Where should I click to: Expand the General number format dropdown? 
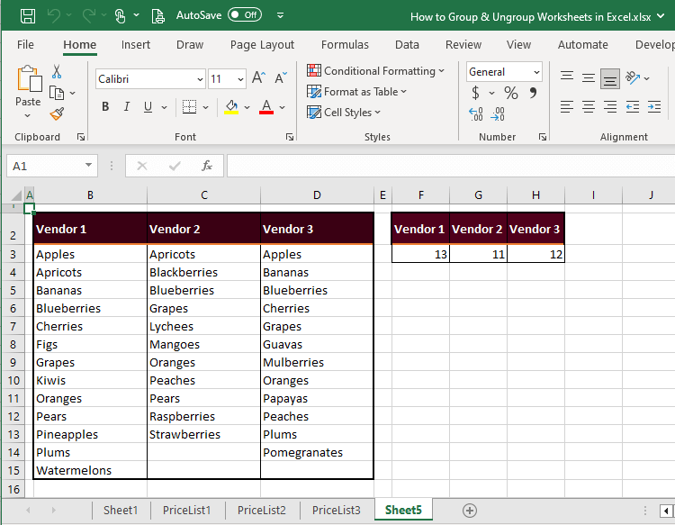[x=536, y=72]
